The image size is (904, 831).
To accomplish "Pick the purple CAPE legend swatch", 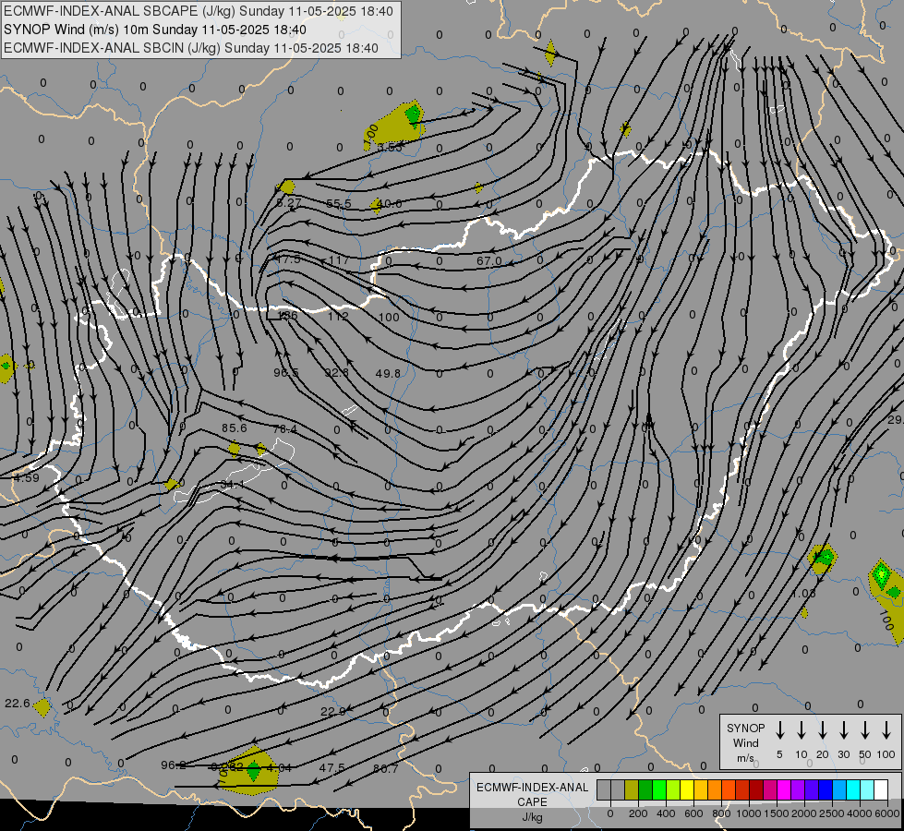I will tap(797, 789).
